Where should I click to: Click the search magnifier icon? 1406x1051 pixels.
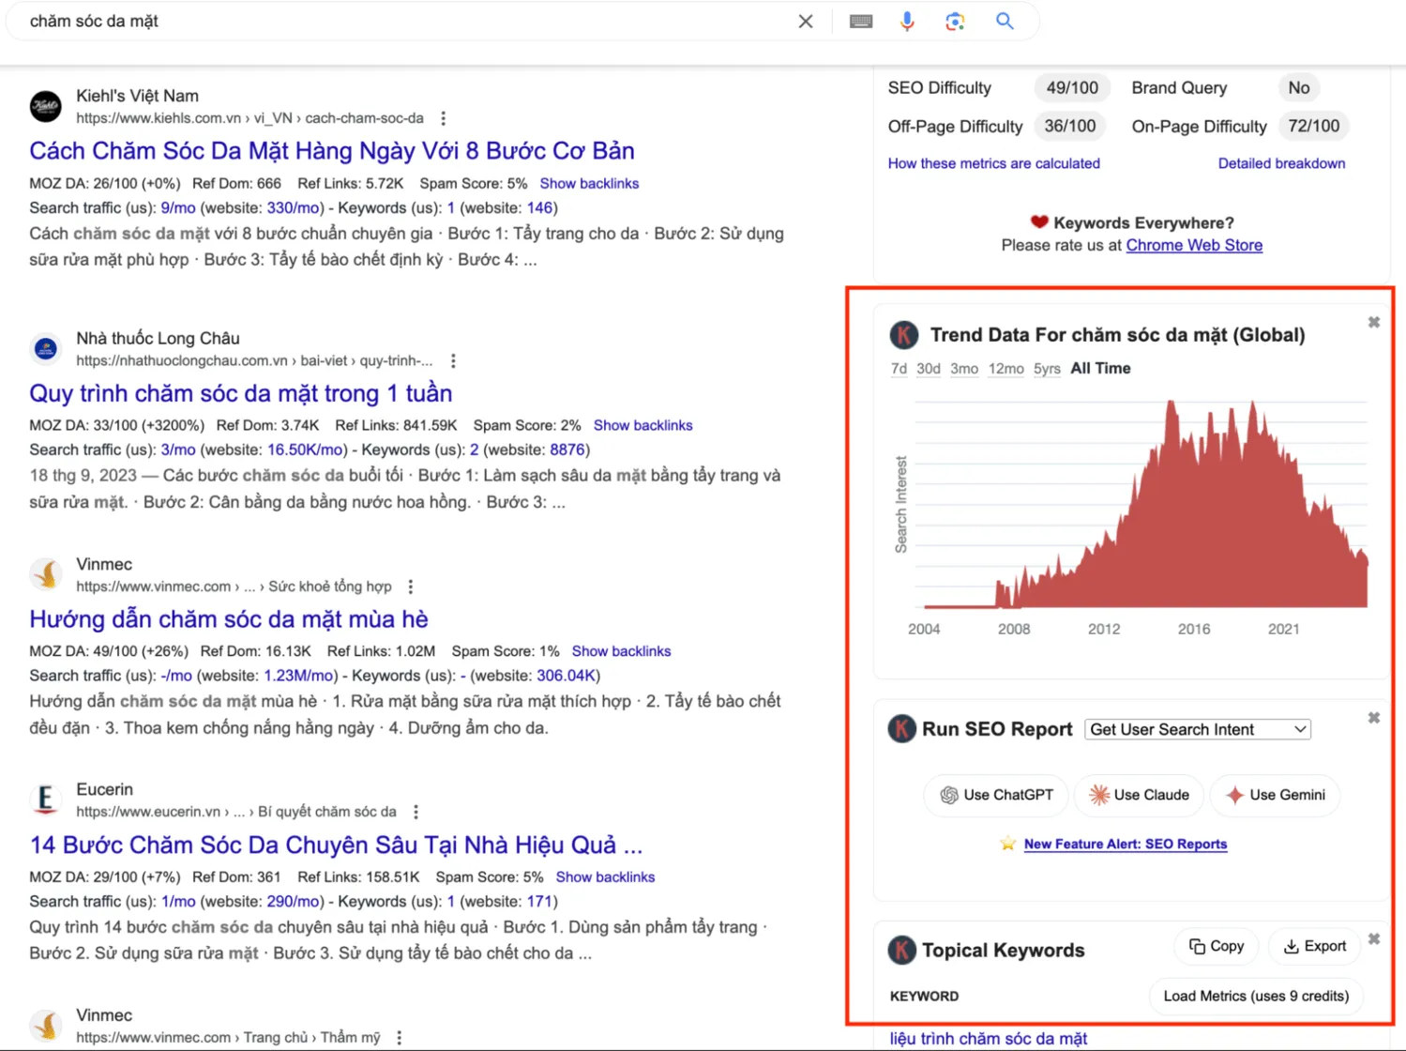pyautogui.click(x=1005, y=21)
